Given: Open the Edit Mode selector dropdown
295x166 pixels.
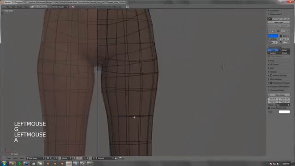Looking at the screenshot, I should 35,158.
